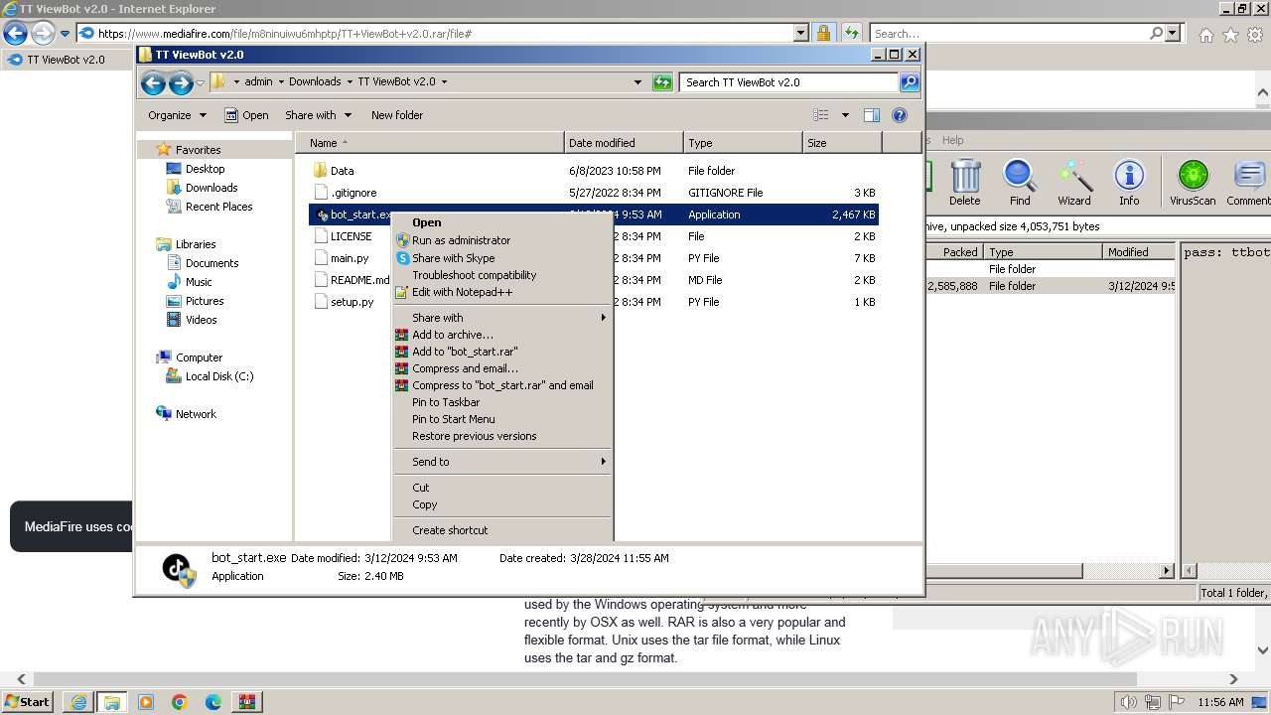
Task: Click WinRAR Find toolbar icon
Action: click(x=1020, y=182)
